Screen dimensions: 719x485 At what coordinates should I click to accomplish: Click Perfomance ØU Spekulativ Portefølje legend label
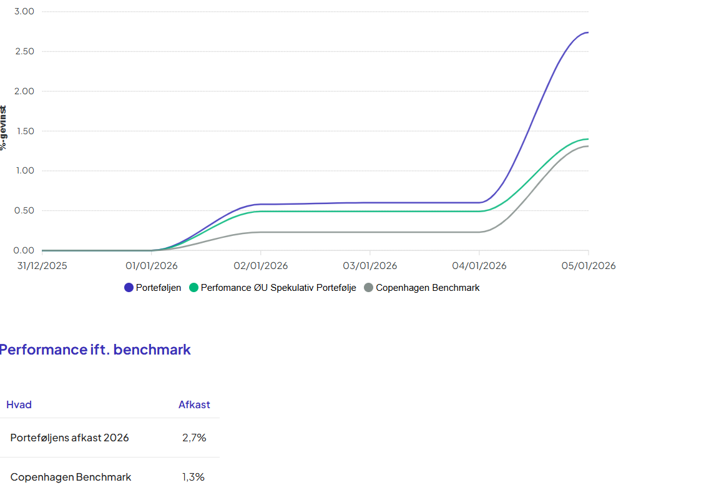[278, 288]
